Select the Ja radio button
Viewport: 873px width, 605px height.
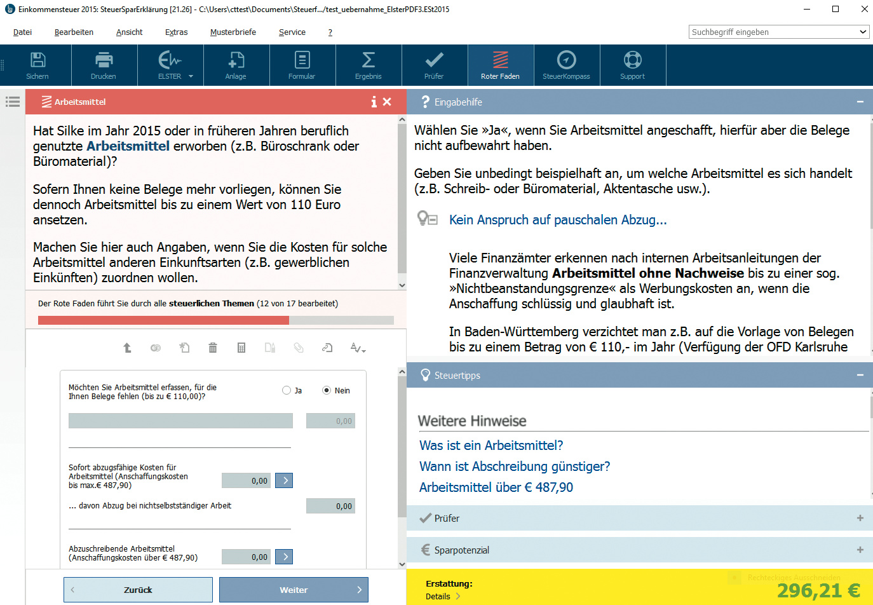[287, 390]
